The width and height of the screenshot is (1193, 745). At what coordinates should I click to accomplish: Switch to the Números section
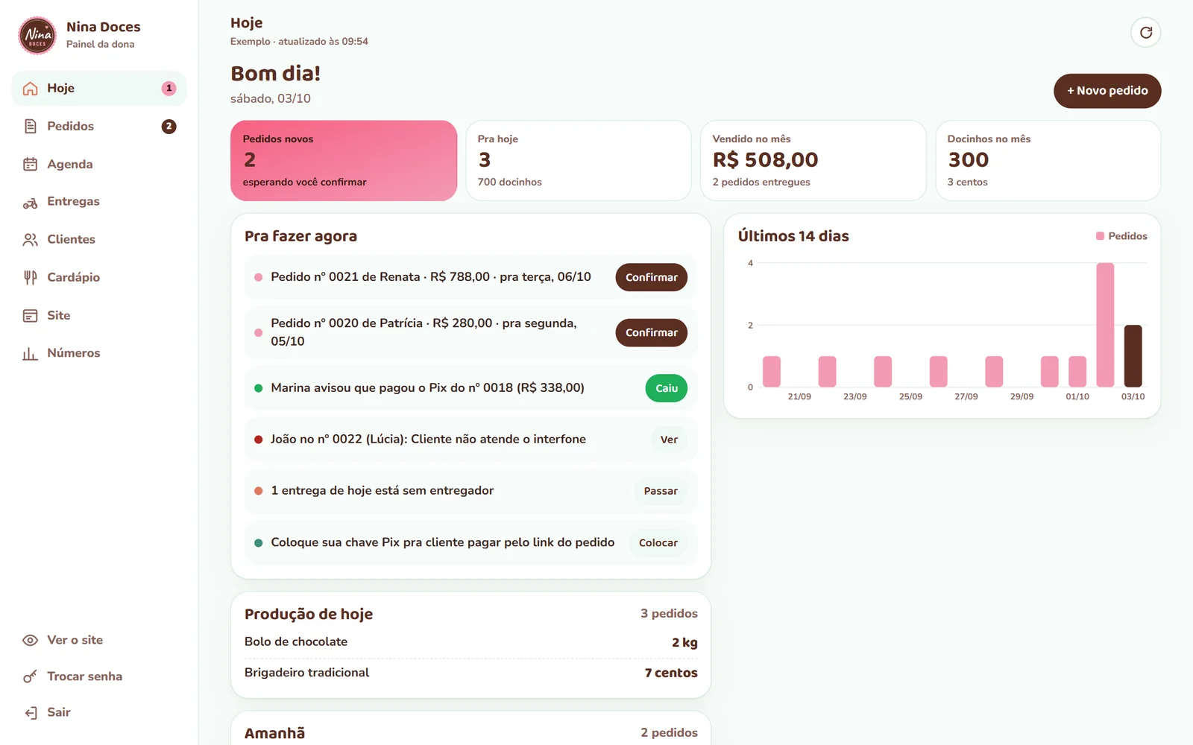[x=99, y=354]
